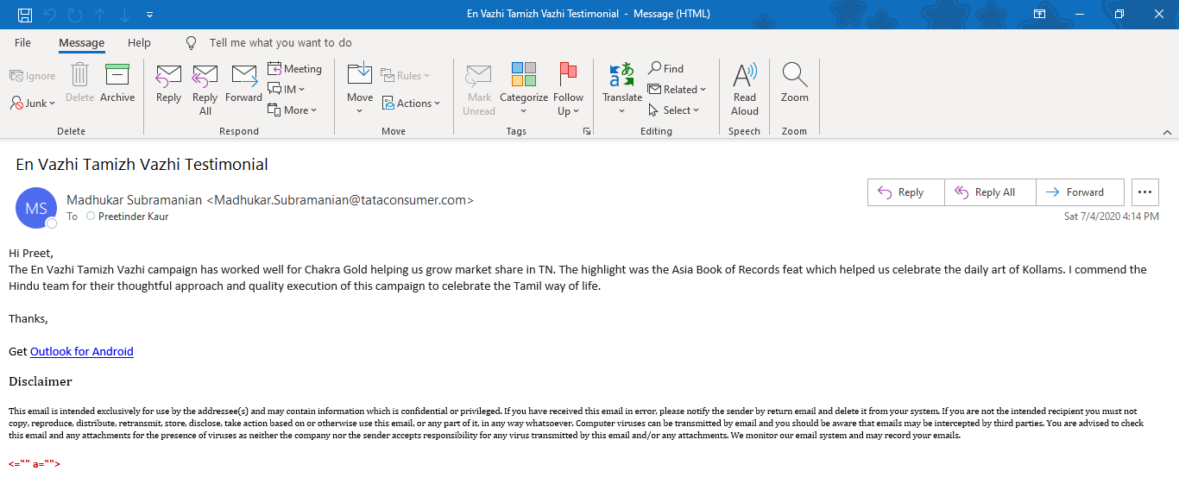Click the Zoom magnifier button
The image size is (1179, 490).
tap(795, 83)
